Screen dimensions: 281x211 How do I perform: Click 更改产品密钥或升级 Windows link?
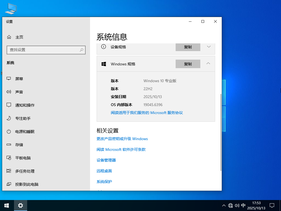click(x=122, y=139)
